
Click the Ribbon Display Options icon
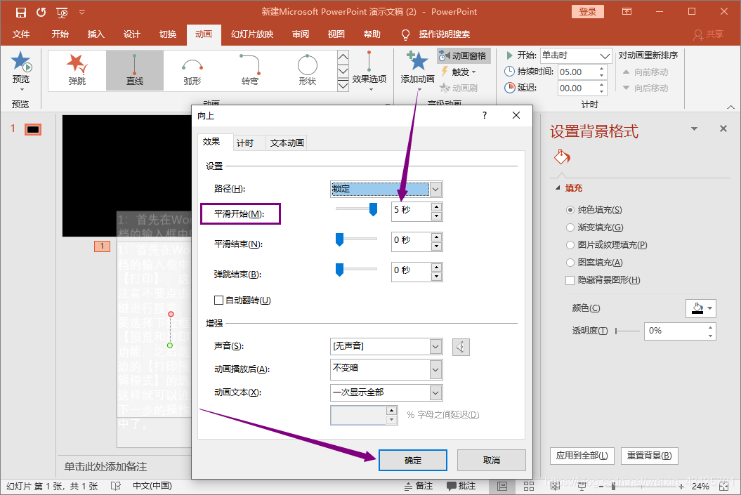[x=627, y=11]
